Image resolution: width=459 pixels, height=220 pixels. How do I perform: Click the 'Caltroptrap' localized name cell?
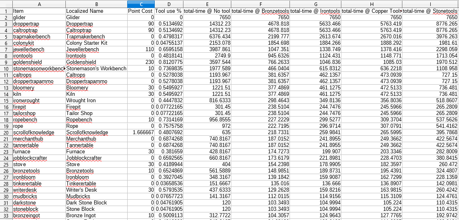(x=97, y=30)
